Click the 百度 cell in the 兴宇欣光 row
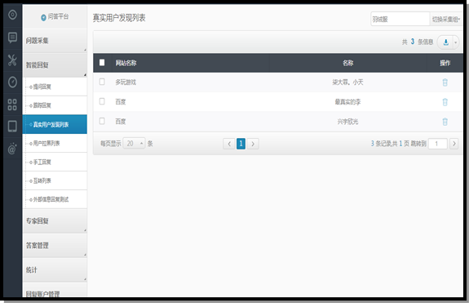Viewport: 469px width, 303px height. click(x=121, y=122)
